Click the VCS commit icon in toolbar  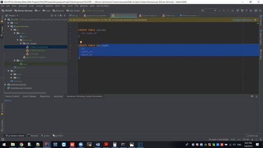point(242,11)
